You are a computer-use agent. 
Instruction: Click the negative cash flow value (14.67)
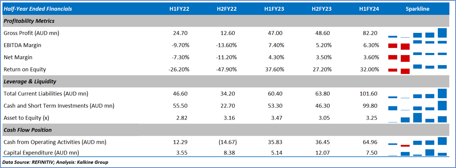tap(227, 142)
